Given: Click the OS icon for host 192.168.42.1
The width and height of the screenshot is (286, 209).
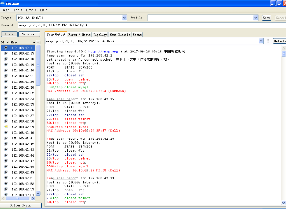Looking at the screenshot, I should point(5,48).
